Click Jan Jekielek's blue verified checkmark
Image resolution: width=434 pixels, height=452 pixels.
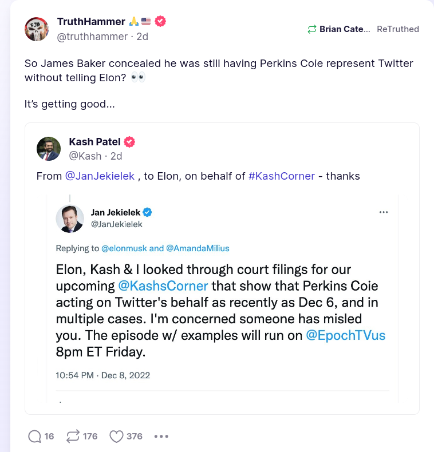pos(147,212)
